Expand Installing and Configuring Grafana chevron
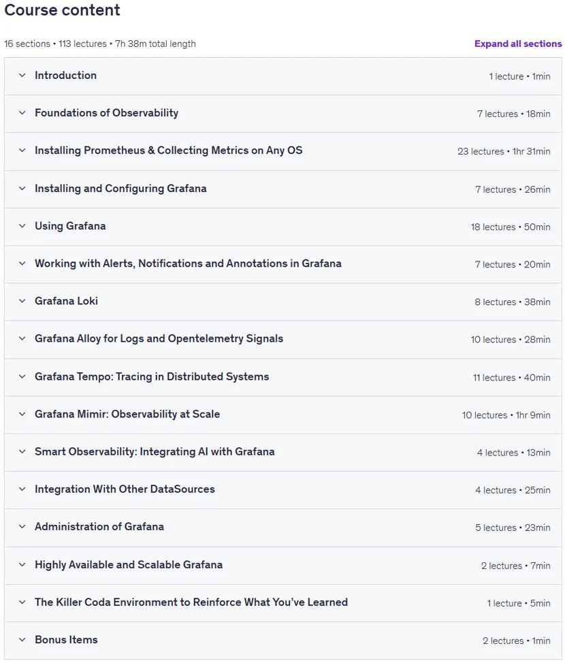The image size is (565, 663). point(22,188)
